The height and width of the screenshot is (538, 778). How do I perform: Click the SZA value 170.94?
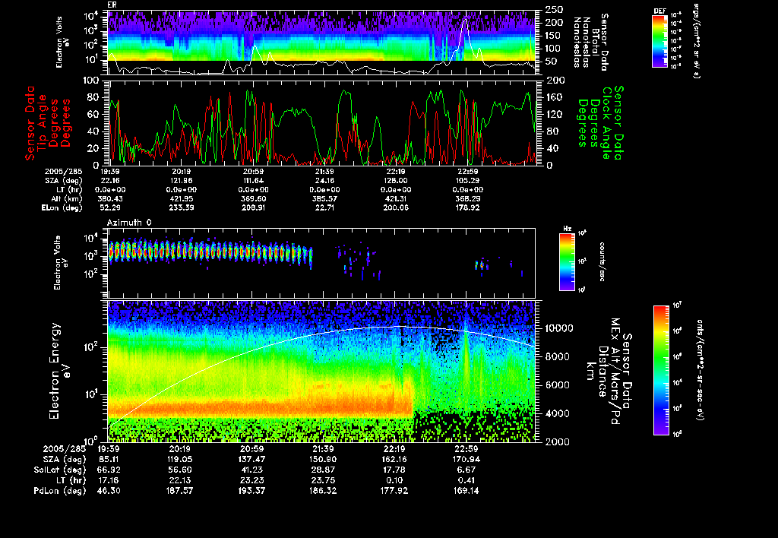point(466,459)
